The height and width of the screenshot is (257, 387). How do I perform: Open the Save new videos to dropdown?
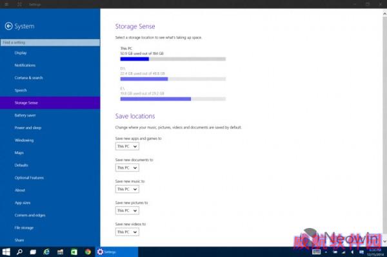tap(127, 232)
